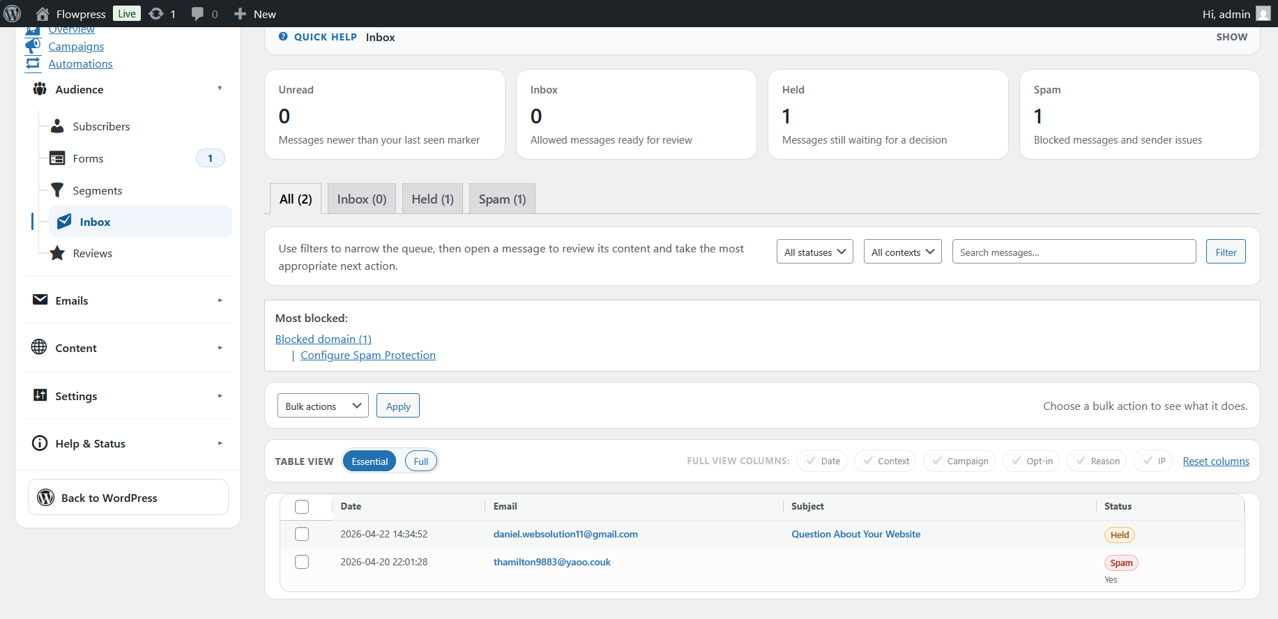Click the admin user avatar

tap(1263, 14)
